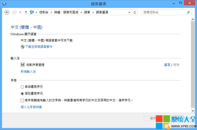Select the 個別書寫字元 radio button
The width and height of the screenshot is (197, 130).
[x=22, y=93]
